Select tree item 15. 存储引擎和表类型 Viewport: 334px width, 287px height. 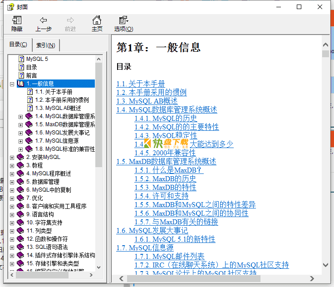(x=52, y=263)
